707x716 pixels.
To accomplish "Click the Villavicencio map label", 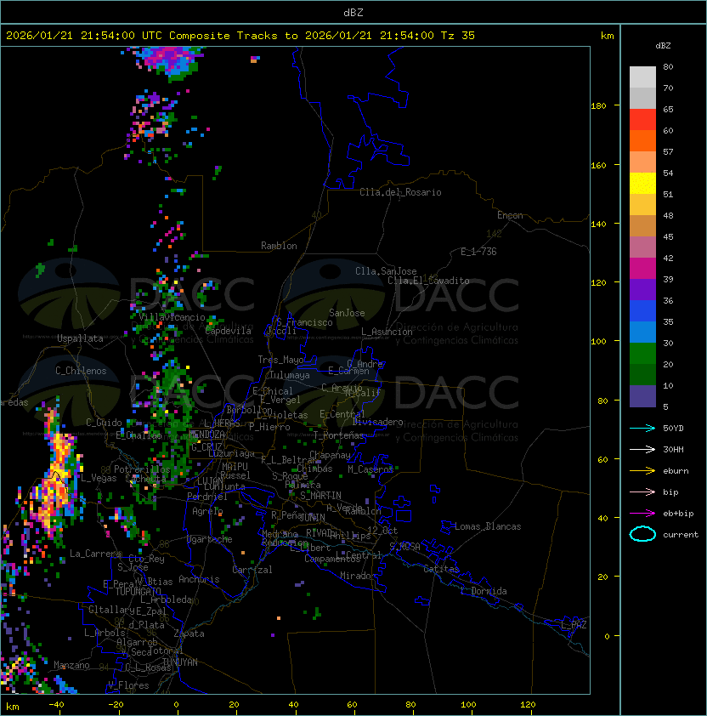I will coord(172,317).
